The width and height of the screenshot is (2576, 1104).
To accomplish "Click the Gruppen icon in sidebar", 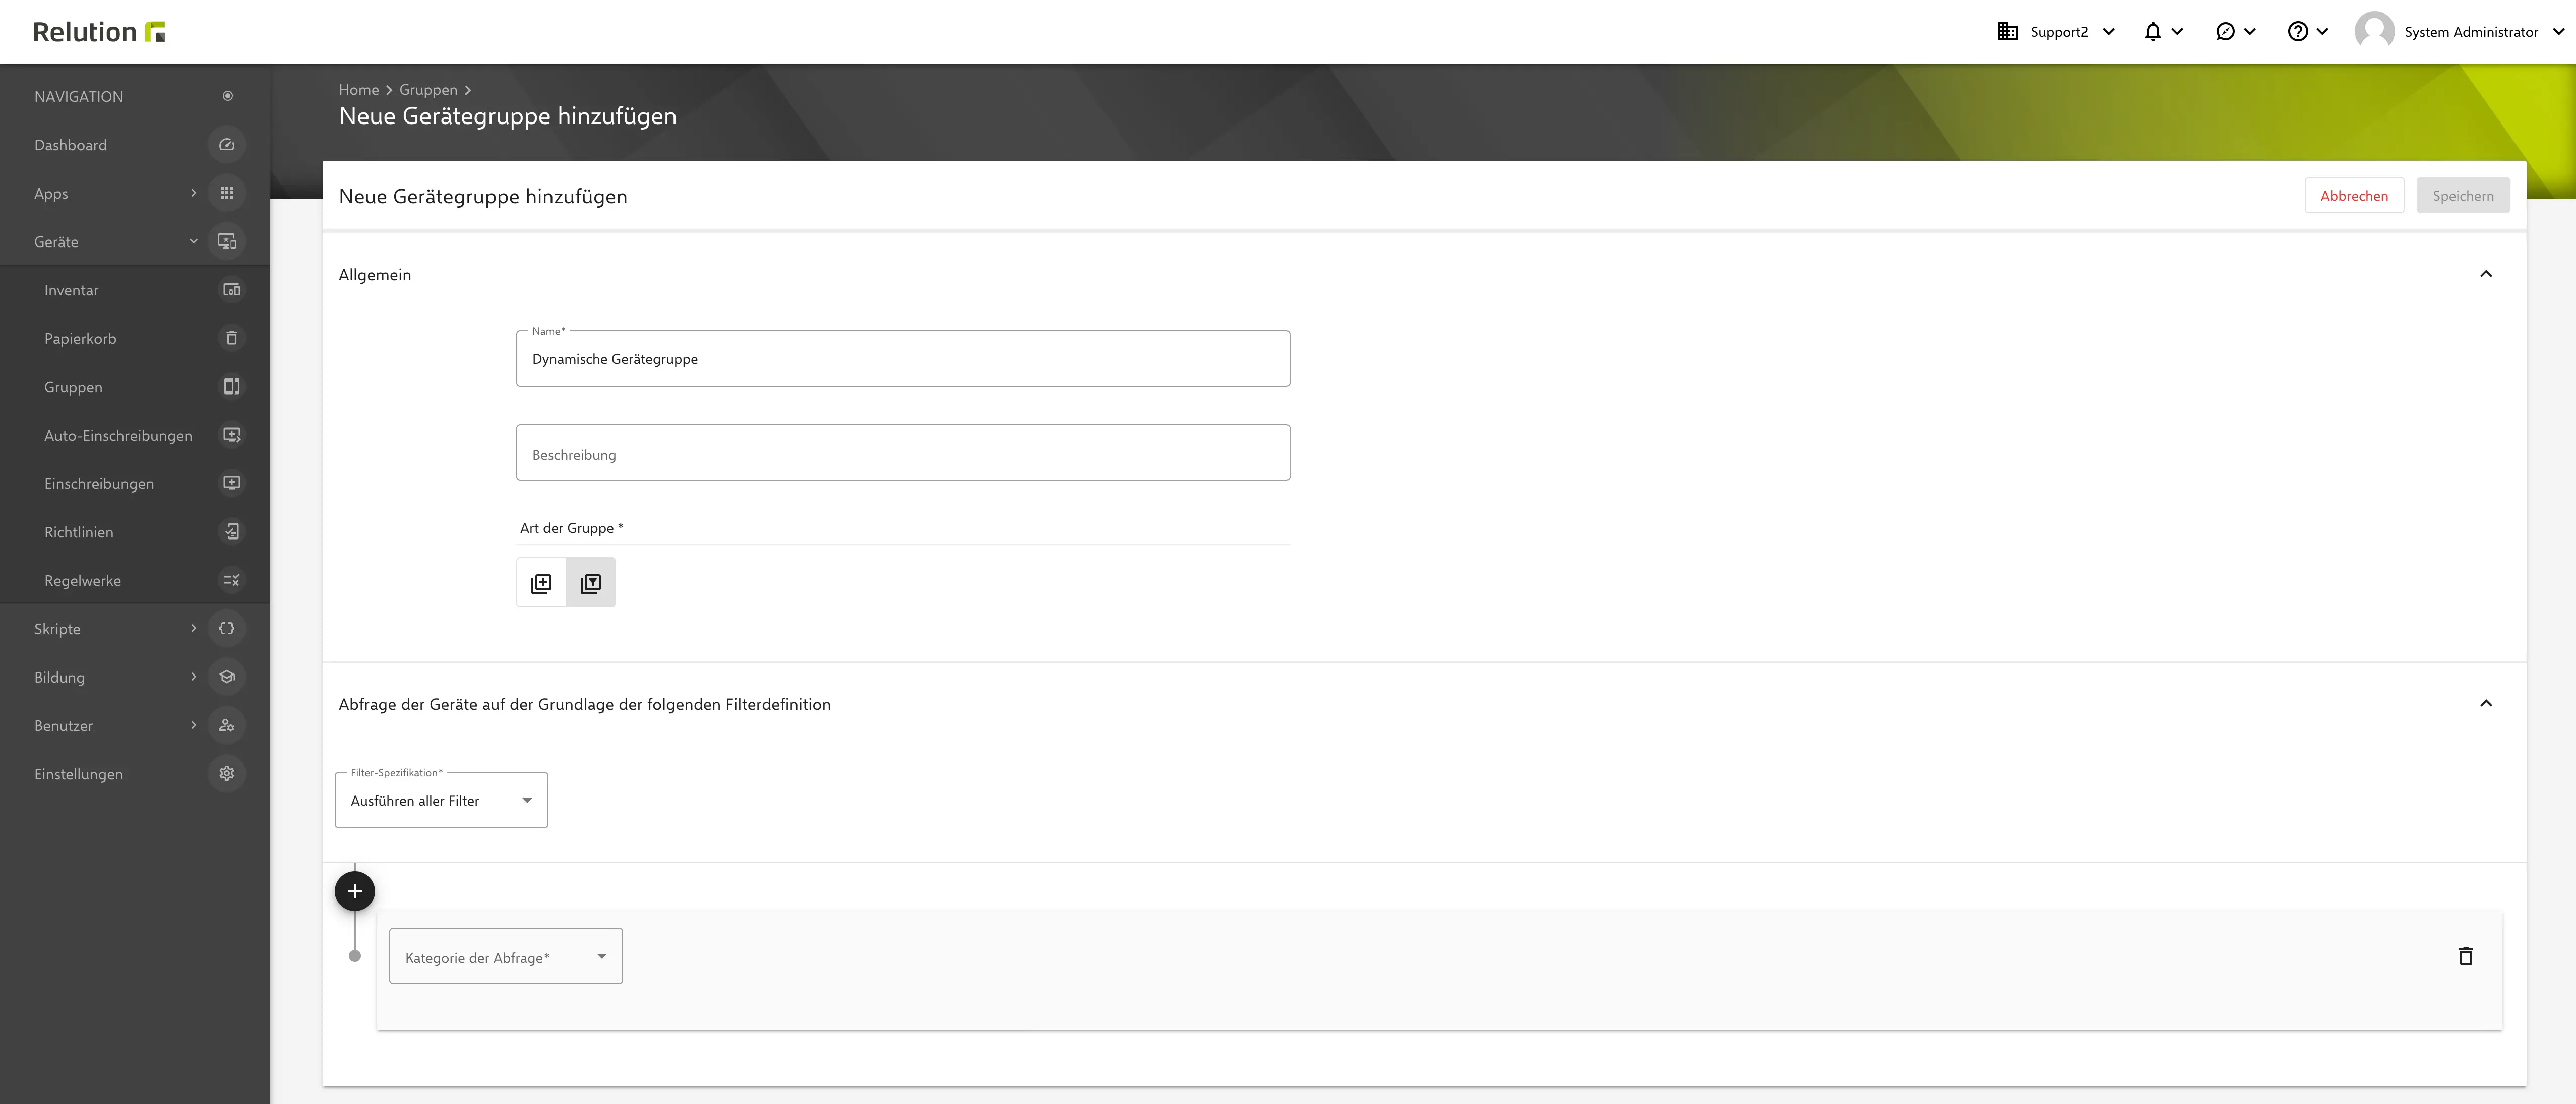I will click(230, 386).
